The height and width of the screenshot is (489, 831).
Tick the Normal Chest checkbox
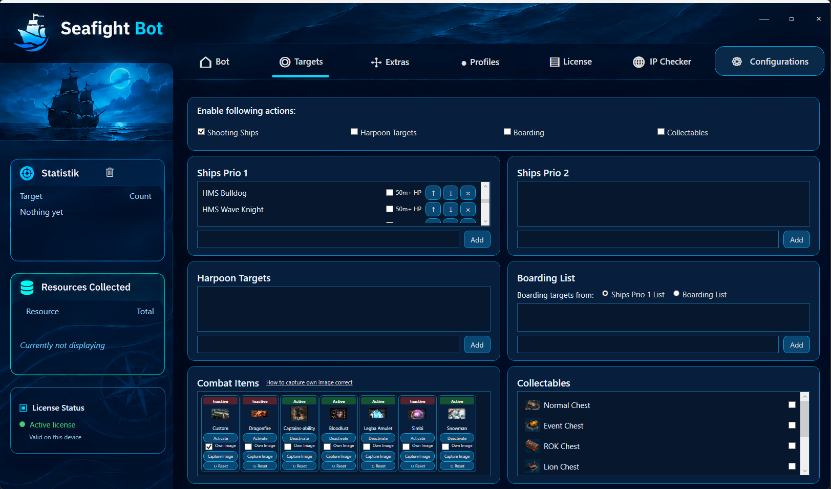792,405
